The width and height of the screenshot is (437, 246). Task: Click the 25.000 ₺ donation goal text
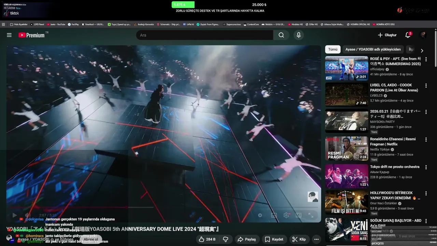coord(259,5)
